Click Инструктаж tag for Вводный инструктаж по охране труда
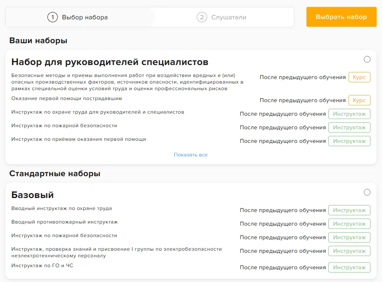 pos(349,210)
